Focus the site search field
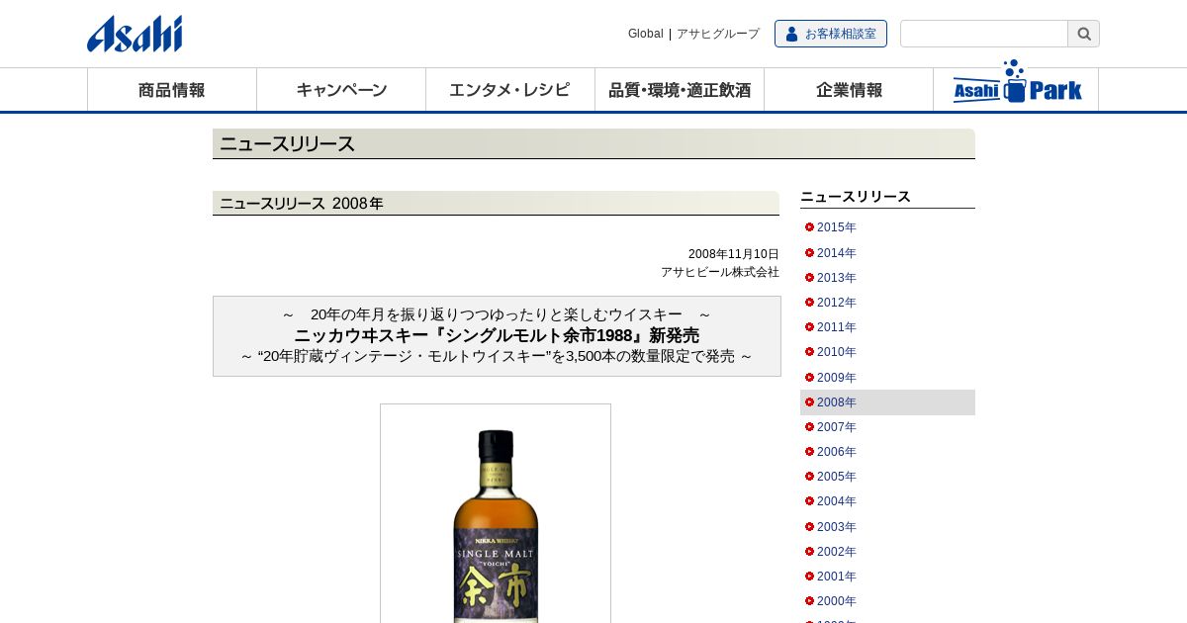1187x623 pixels. pos(984,34)
